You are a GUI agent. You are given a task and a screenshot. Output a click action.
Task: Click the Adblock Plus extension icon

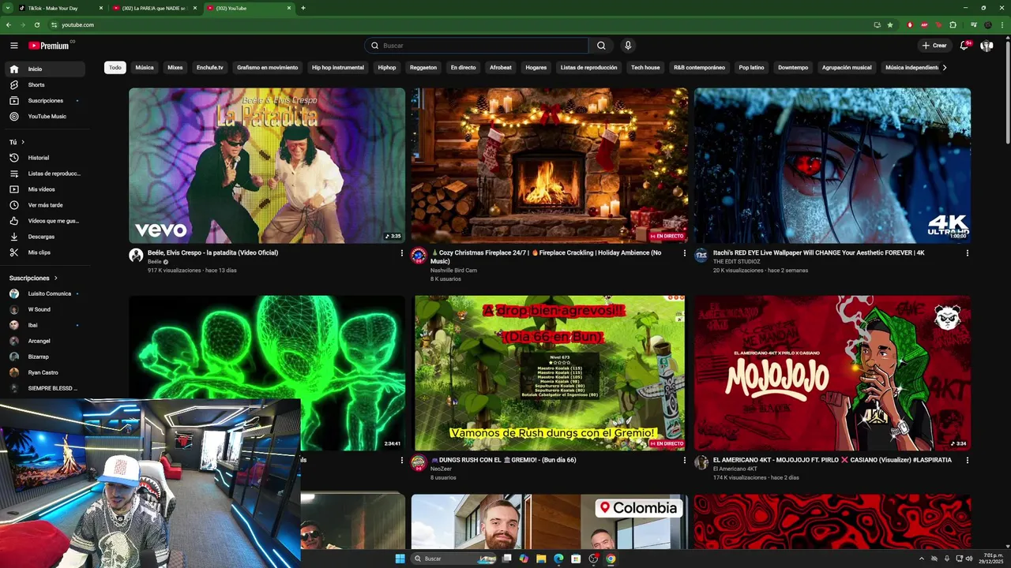[x=924, y=24]
